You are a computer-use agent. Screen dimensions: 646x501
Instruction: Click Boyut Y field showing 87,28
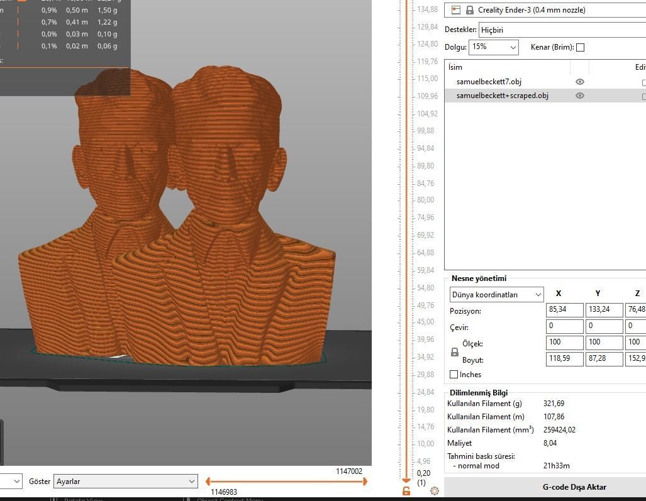pyautogui.click(x=604, y=359)
